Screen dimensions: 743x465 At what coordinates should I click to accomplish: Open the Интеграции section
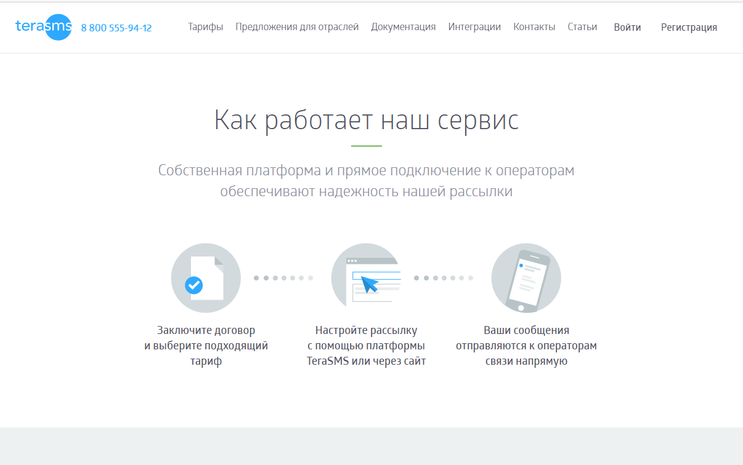point(474,27)
